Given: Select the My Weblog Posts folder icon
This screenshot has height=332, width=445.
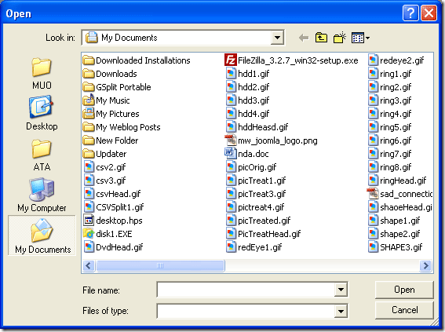Looking at the screenshot, I should (89, 127).
